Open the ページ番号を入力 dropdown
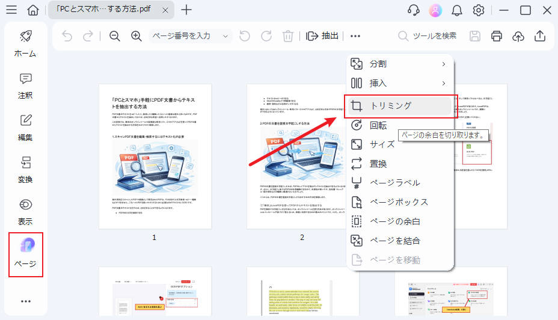Screen dimensions: 558x320 191,36
